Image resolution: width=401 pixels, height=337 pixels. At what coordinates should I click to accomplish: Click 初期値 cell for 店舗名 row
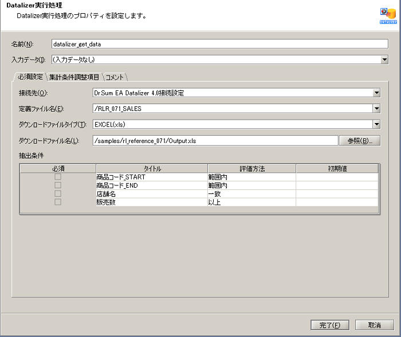click(x=337, y=194)
